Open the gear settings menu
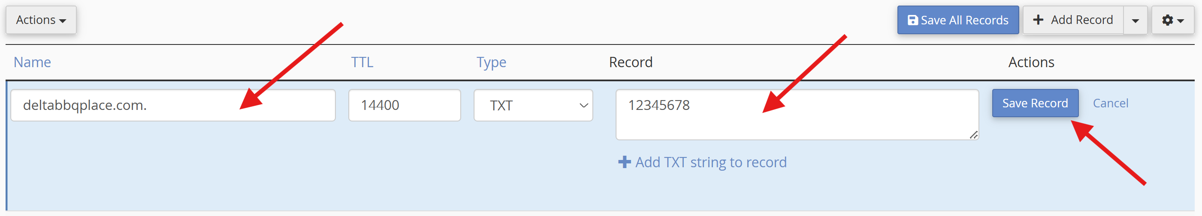1202x216 pixels. (x=1172, y=21)
